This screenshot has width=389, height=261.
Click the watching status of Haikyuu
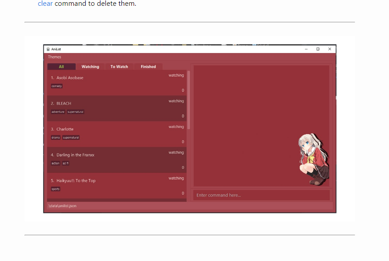(x=176, y=178)
